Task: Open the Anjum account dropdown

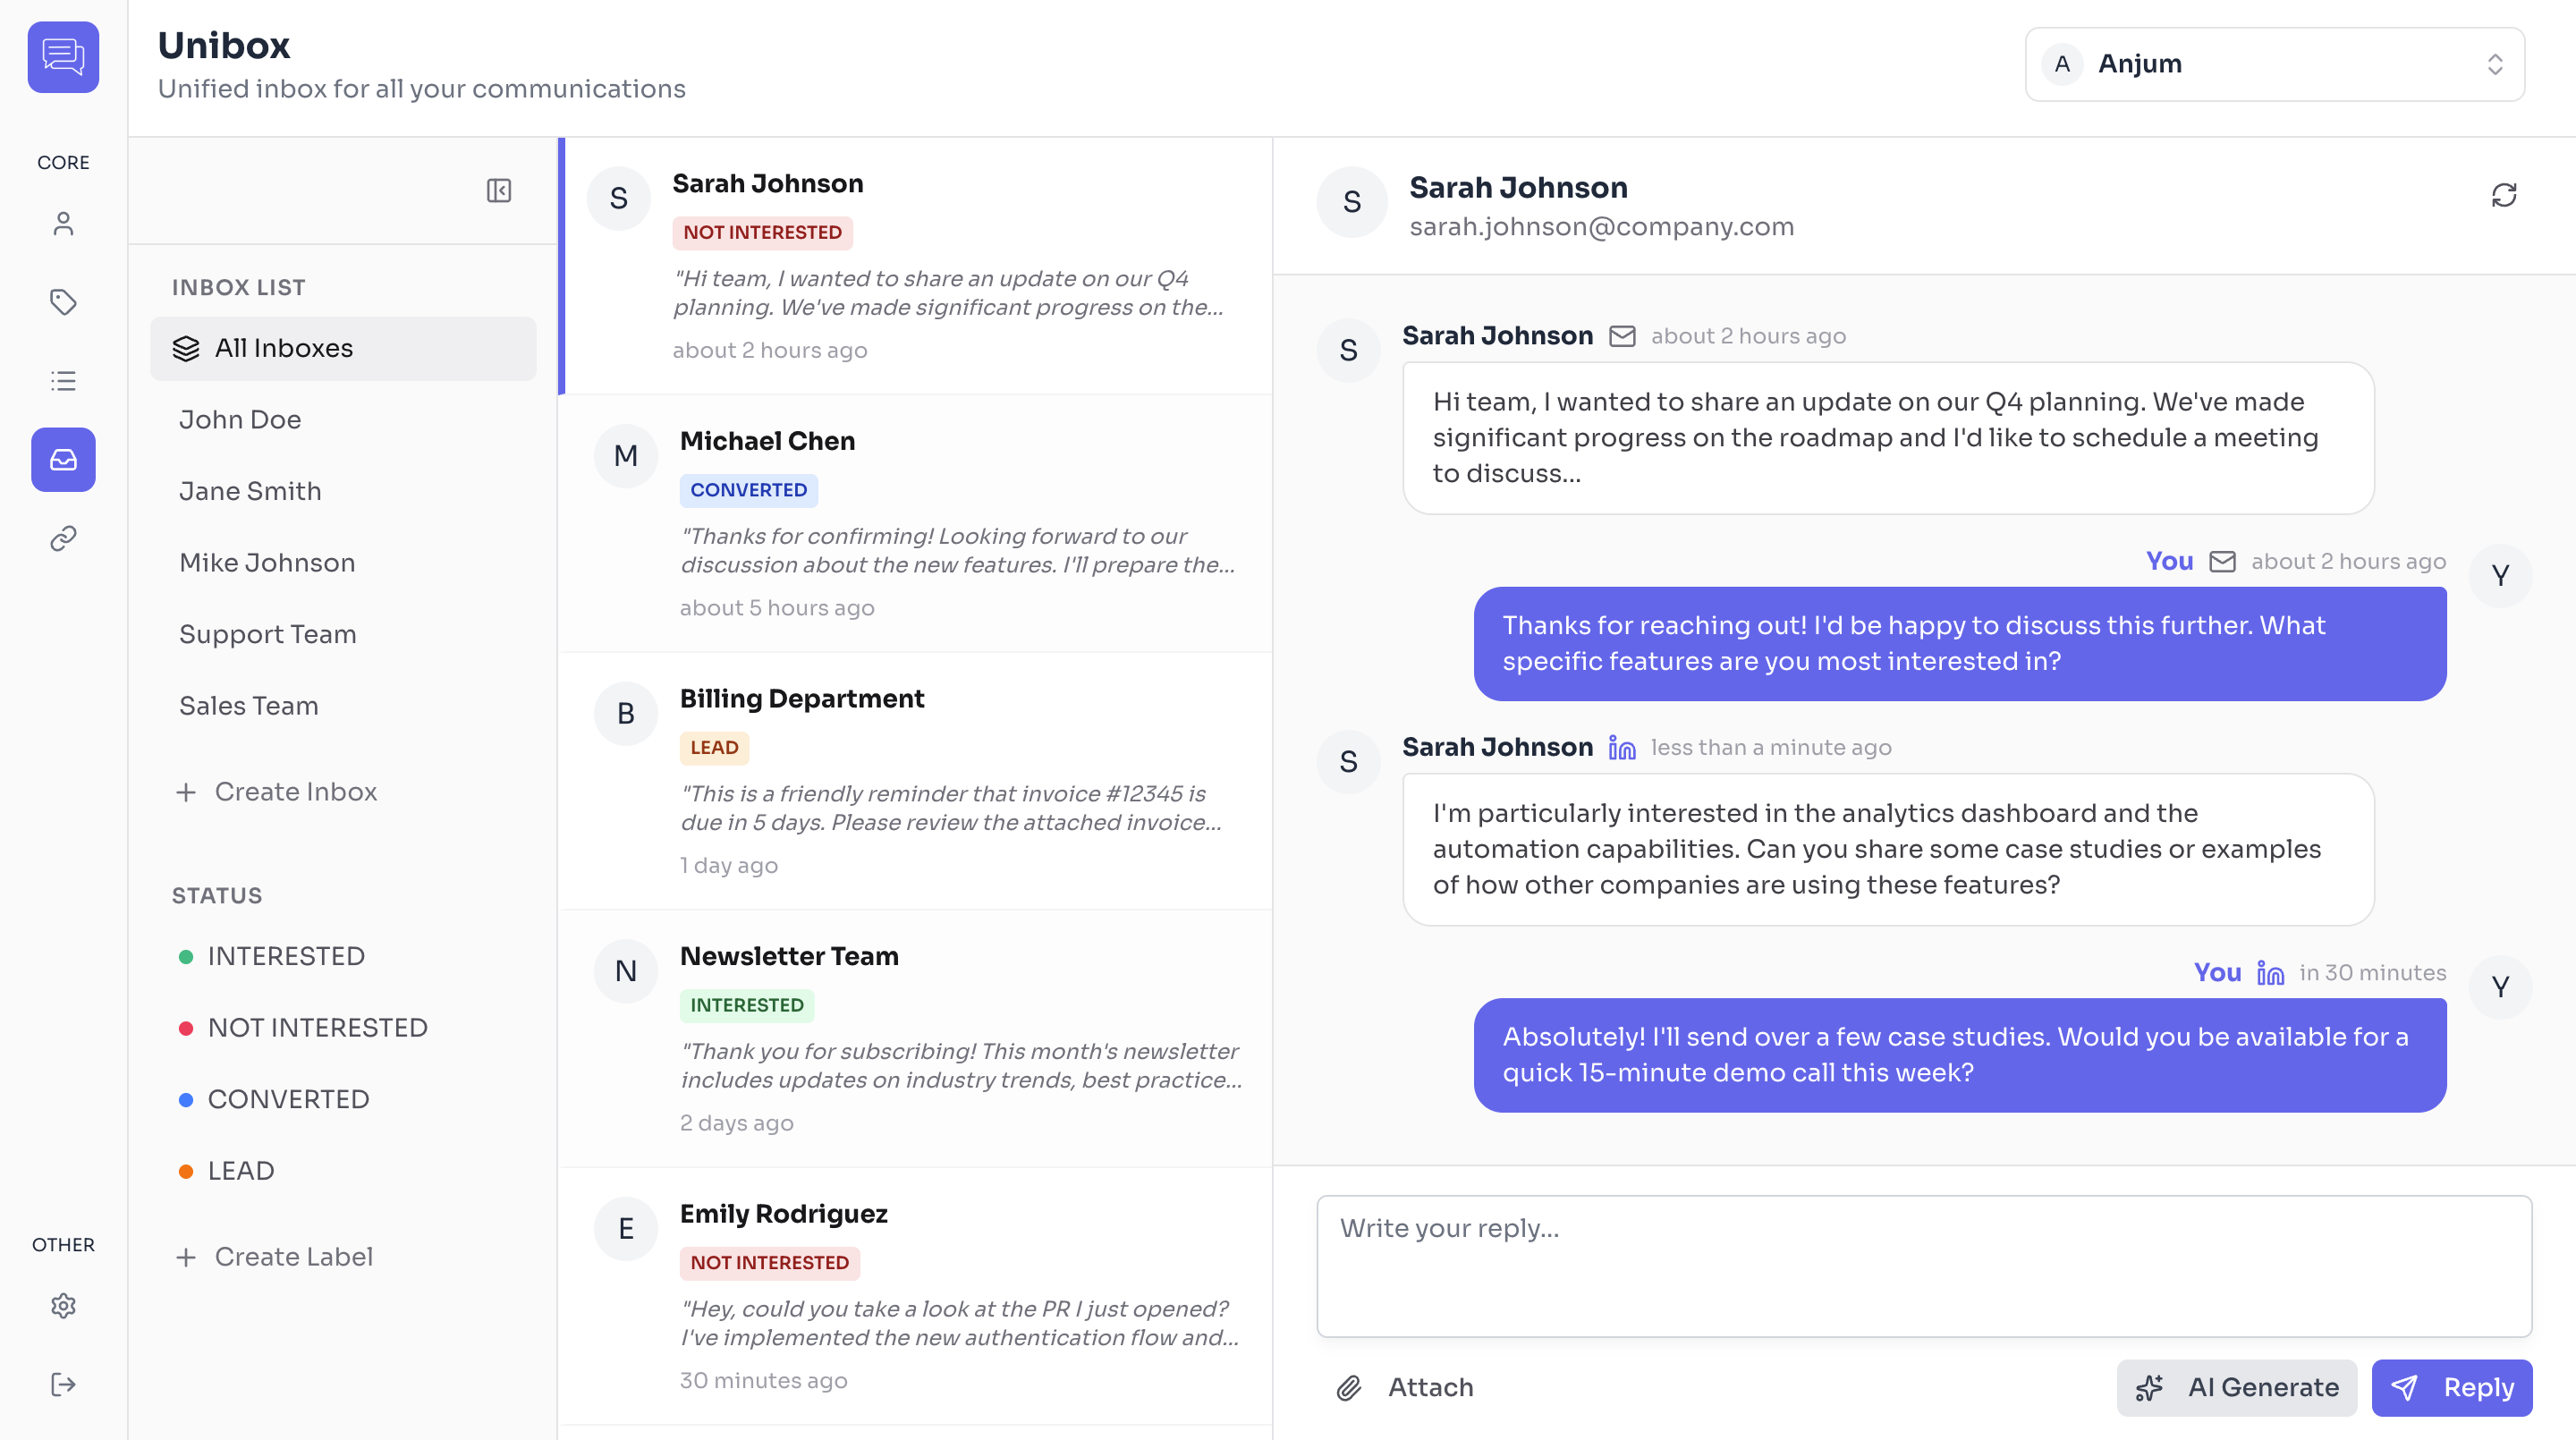Action: coord(2273,64)
